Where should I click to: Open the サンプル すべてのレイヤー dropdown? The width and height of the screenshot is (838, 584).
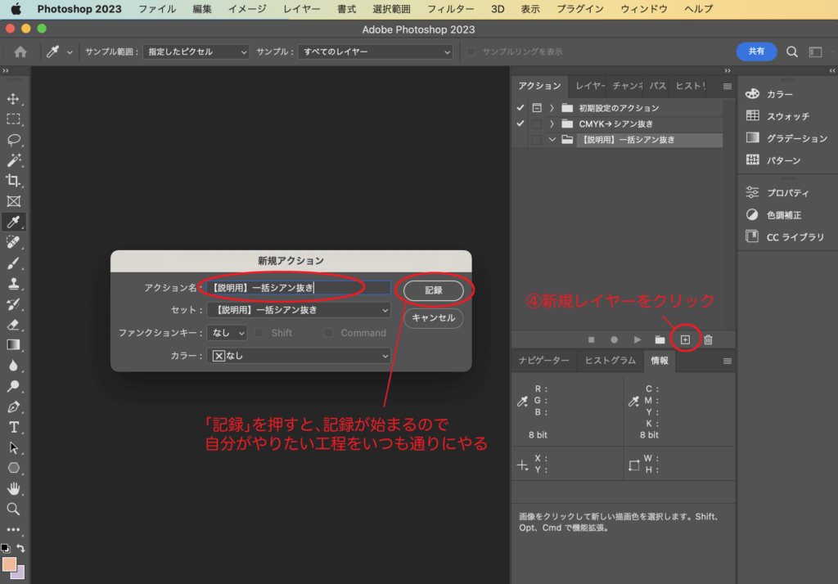375,52
